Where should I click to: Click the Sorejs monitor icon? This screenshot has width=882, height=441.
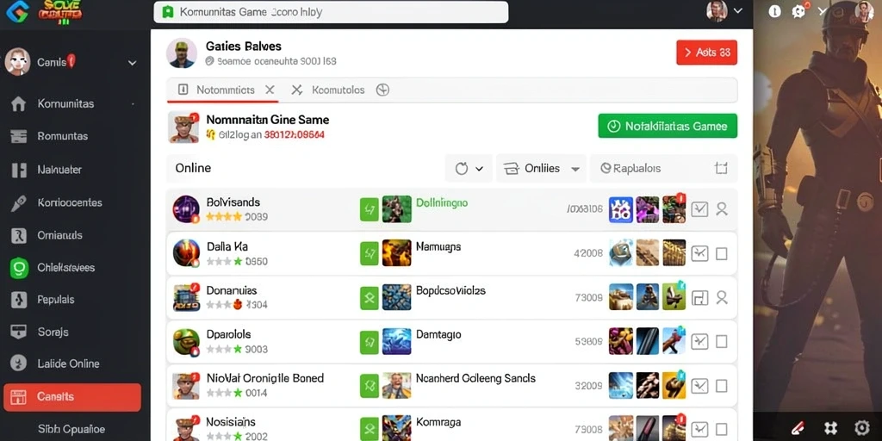click(x=19, y=332)
